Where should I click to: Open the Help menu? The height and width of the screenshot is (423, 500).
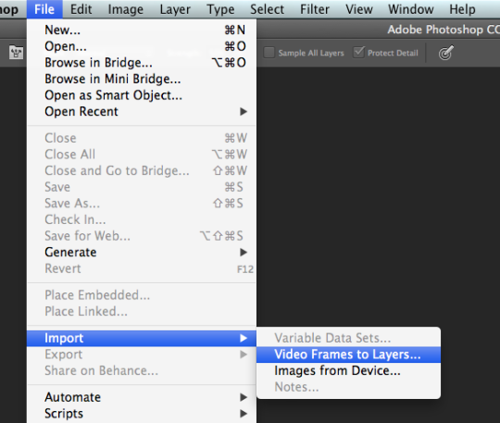[462, 9]
